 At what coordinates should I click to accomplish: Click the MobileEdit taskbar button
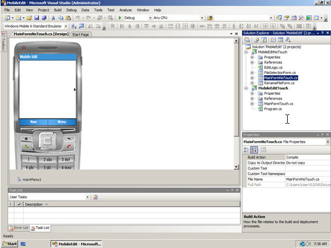click(76, 244)
